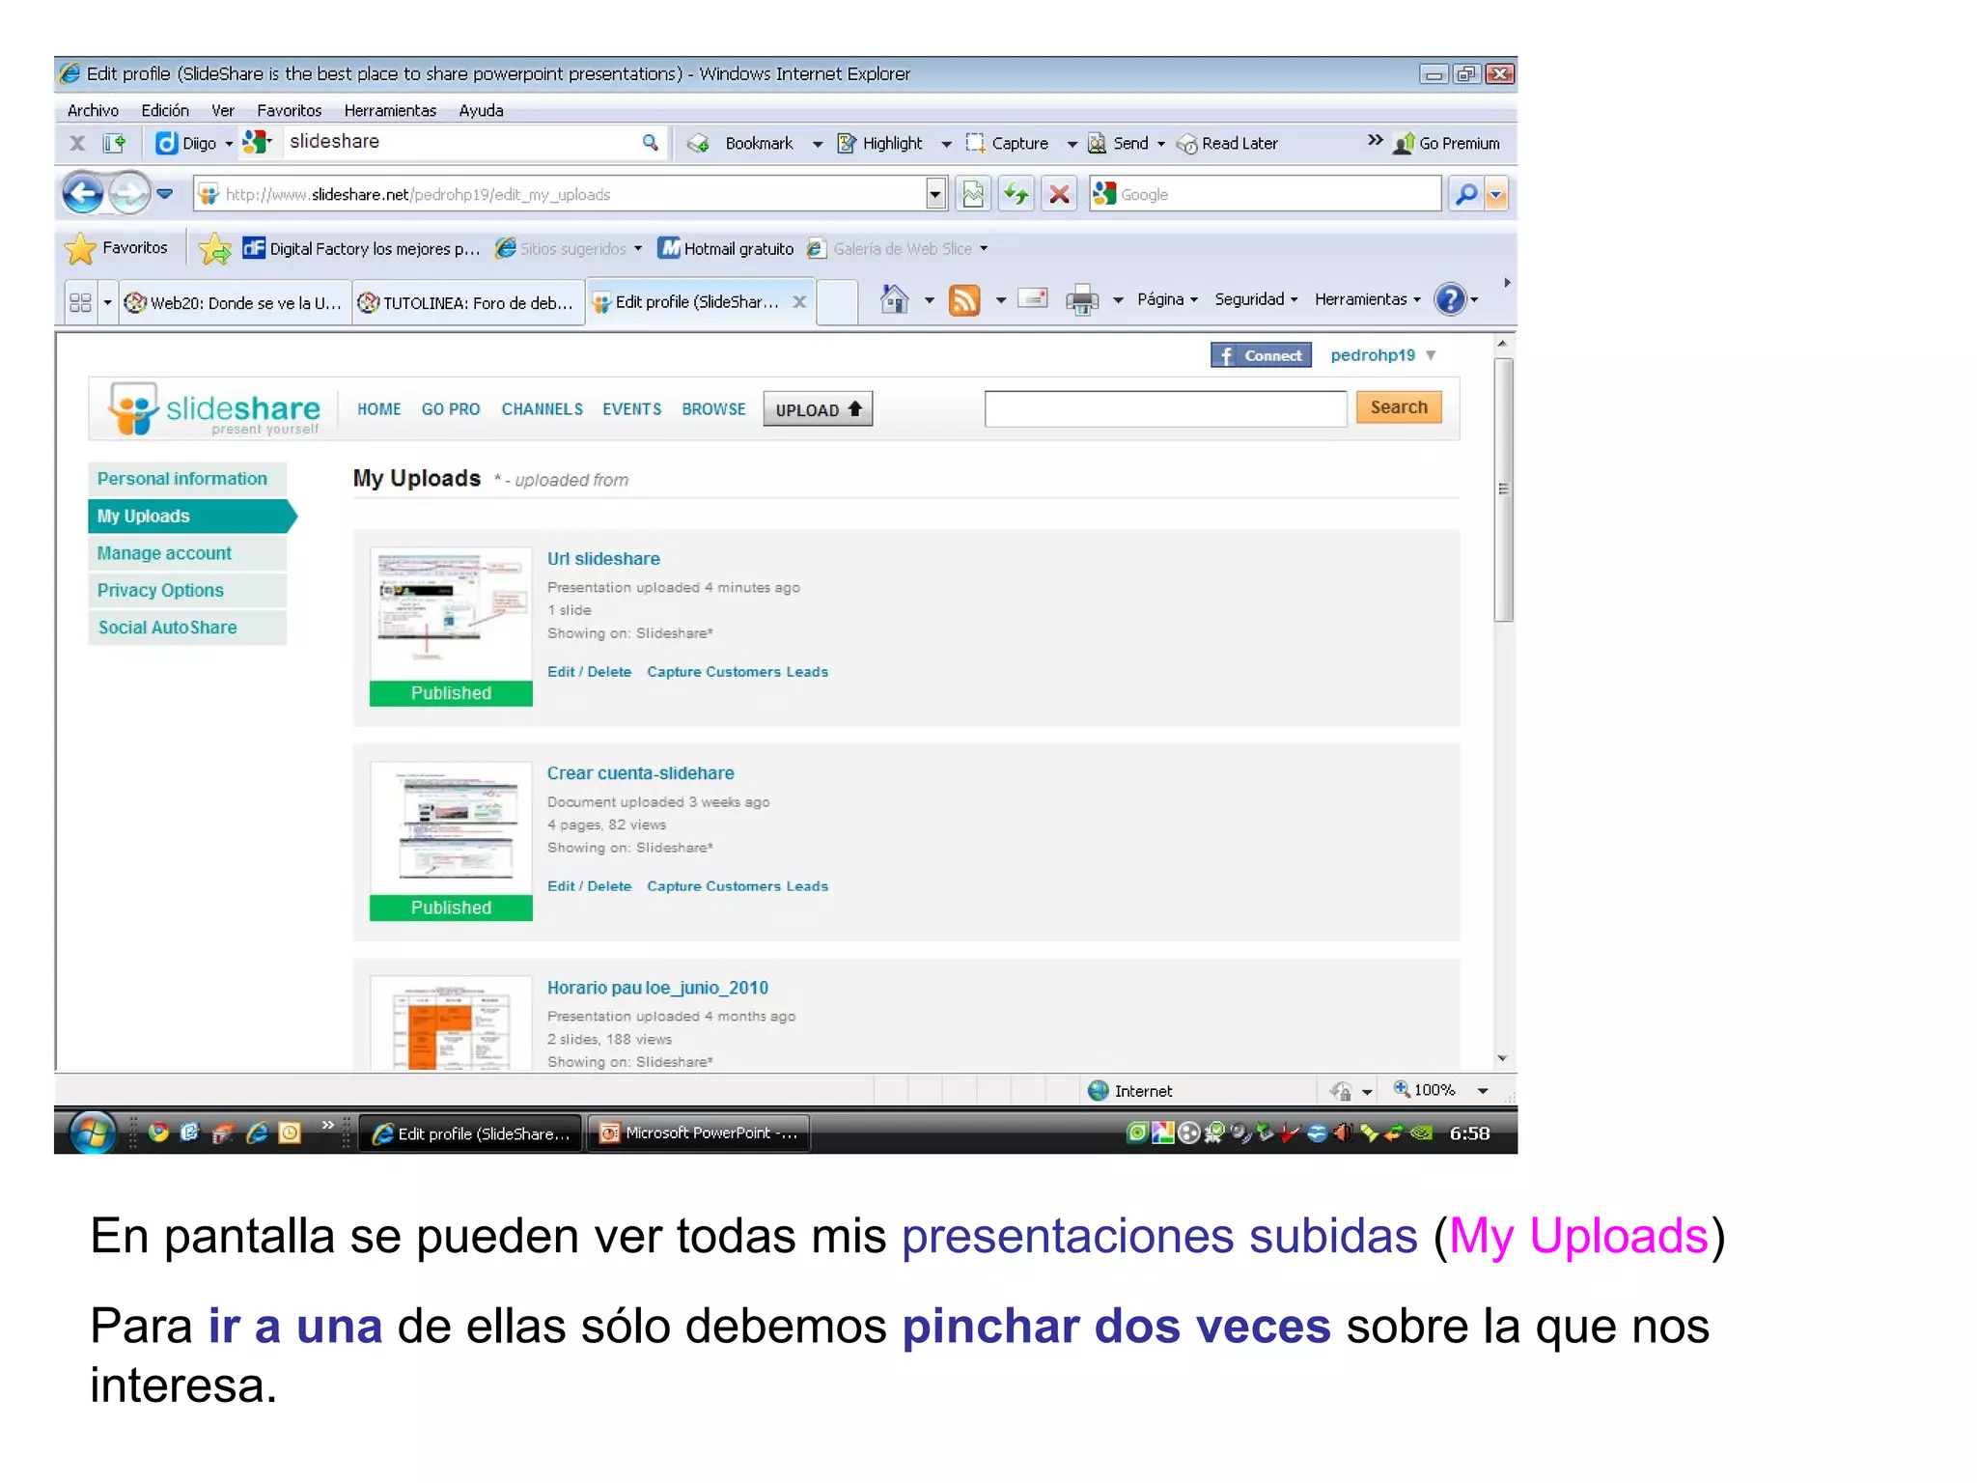Switch to the TUTOLINEA Foro tab
Viewport: 1977px width, 1483px height.
coord(467,303)
